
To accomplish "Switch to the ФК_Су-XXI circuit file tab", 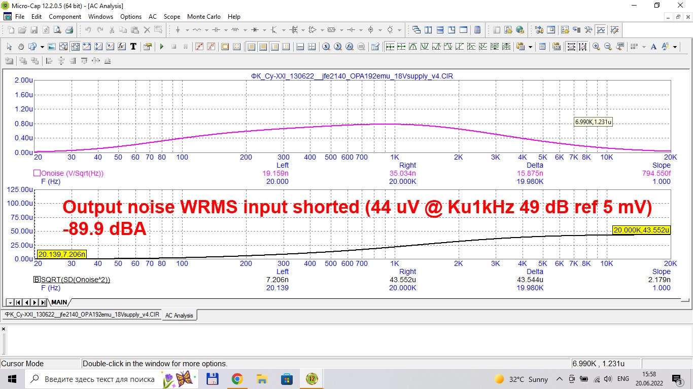I will tap(82, 315).
